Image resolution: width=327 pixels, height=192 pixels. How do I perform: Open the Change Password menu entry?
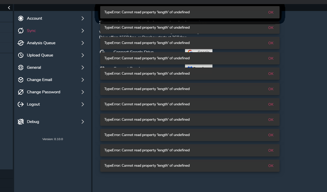(x=44, y=92)
